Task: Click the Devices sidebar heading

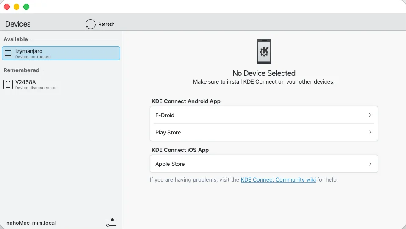Action: click(x=18, y=24)
